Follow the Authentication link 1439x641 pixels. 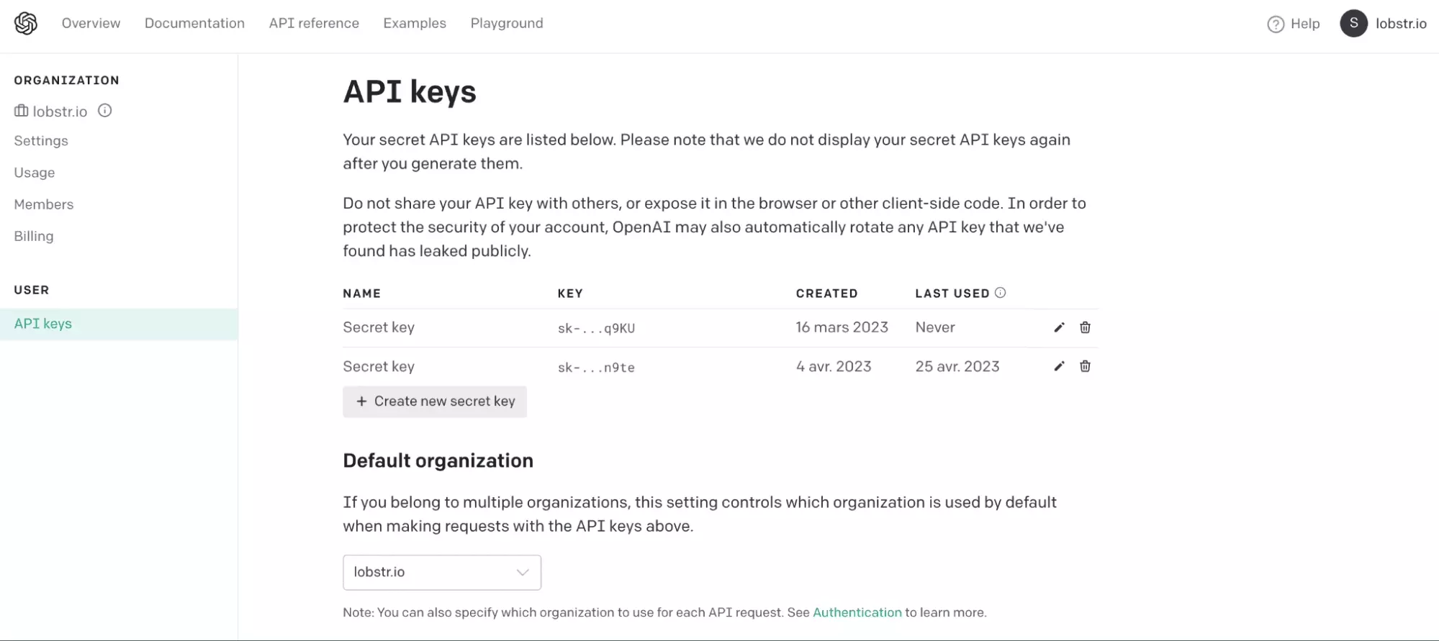[857, 612]
